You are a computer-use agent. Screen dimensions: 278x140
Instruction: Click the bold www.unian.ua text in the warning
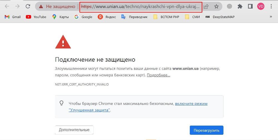[185, 69]
